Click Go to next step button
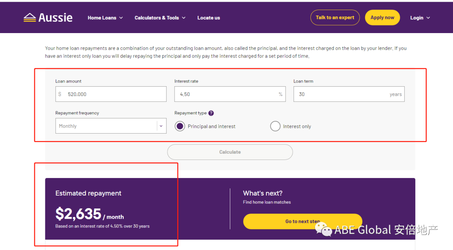The width and height of the screenshot is (453, 250). (x=302, y=221)
